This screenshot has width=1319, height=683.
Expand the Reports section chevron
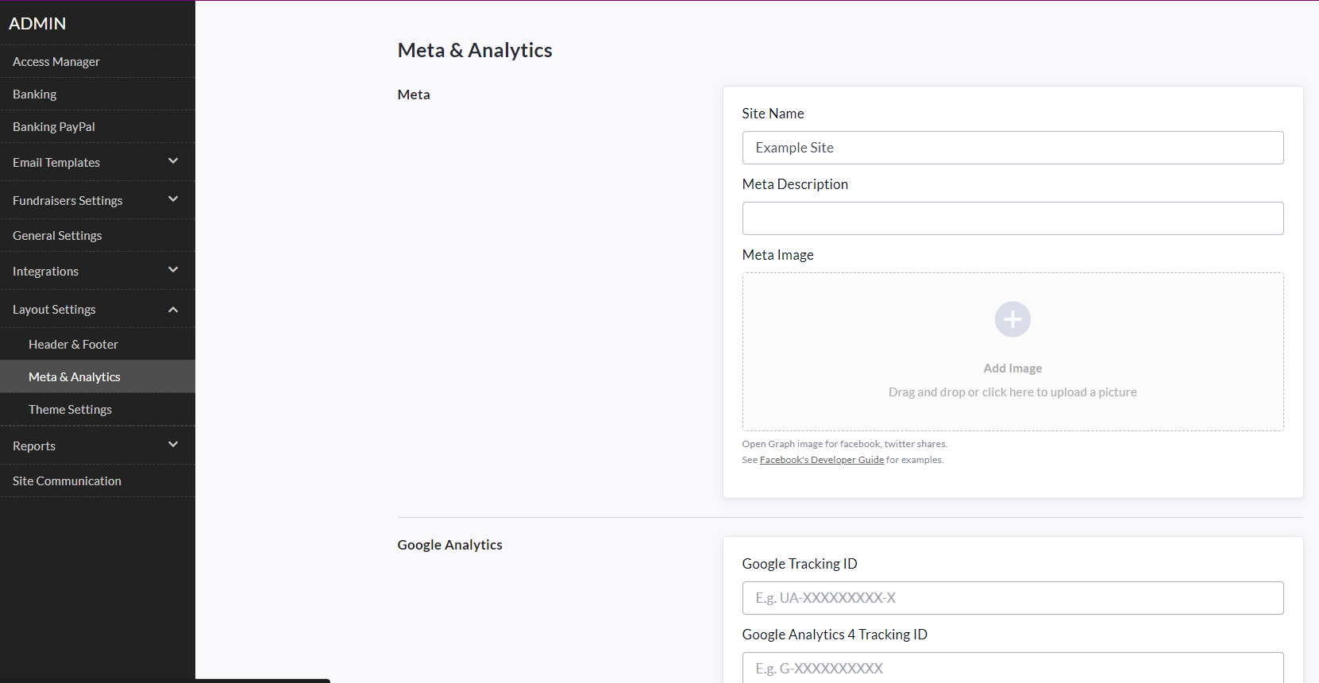pyautogui.click(x=173, y=445)
